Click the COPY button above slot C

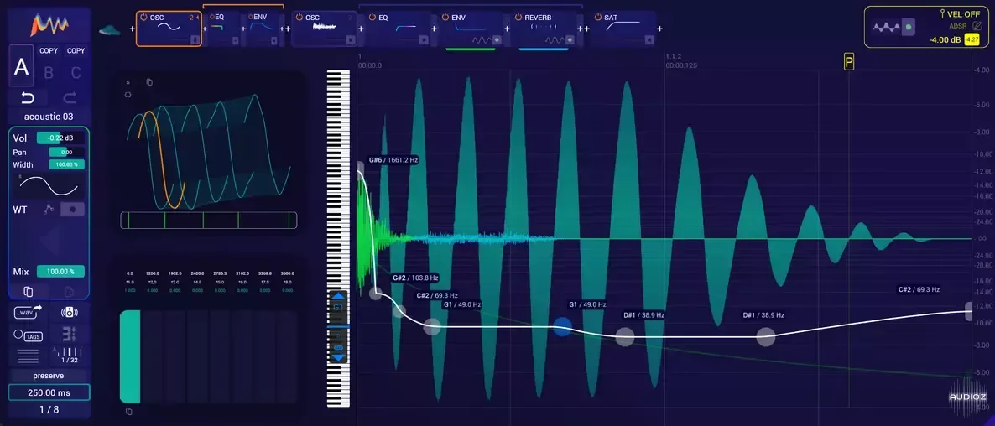[76, 50]
